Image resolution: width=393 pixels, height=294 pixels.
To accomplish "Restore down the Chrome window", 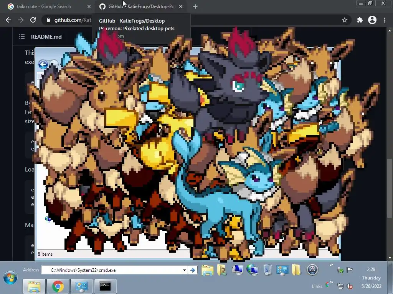I will pyautogui.click(x=370, y=3).
